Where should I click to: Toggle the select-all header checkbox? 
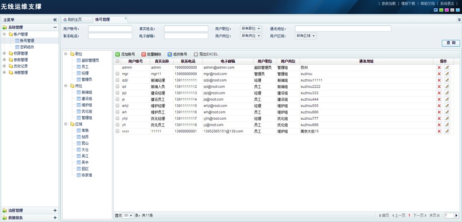(x=118, y=61)
